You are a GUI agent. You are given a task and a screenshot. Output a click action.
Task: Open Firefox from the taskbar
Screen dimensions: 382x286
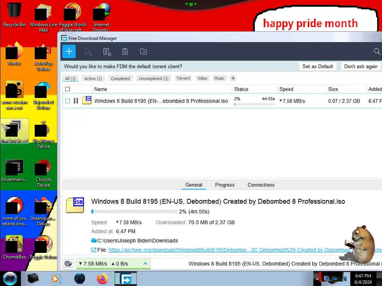[x=103, y=279]
